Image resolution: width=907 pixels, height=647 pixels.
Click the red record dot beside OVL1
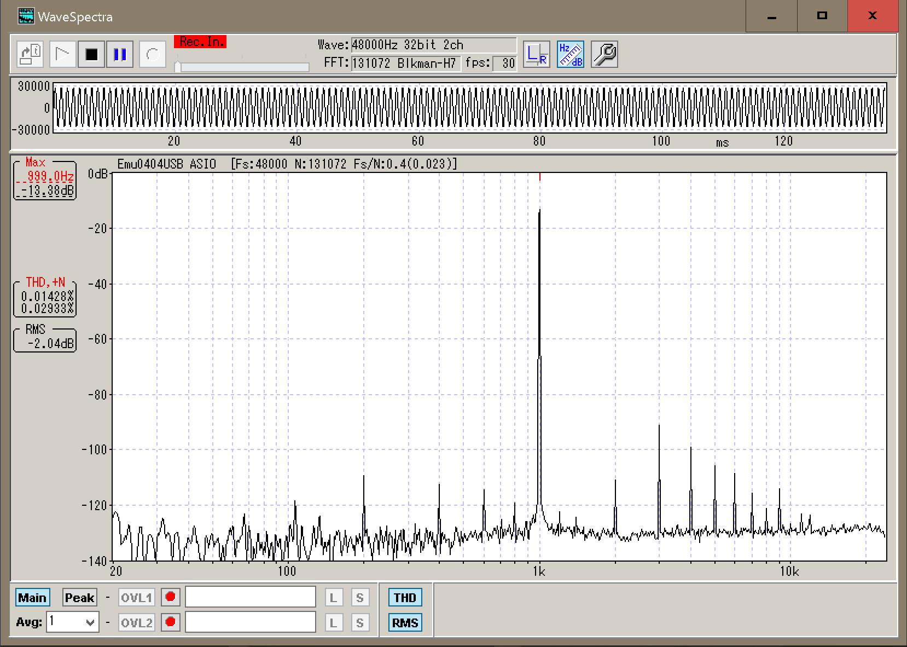click(x=171, y=597)
